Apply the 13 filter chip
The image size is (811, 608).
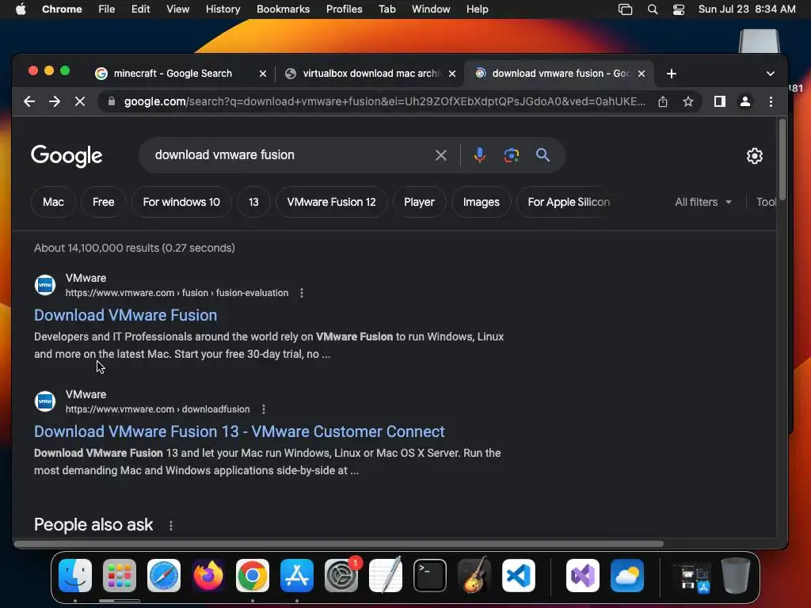253,202
